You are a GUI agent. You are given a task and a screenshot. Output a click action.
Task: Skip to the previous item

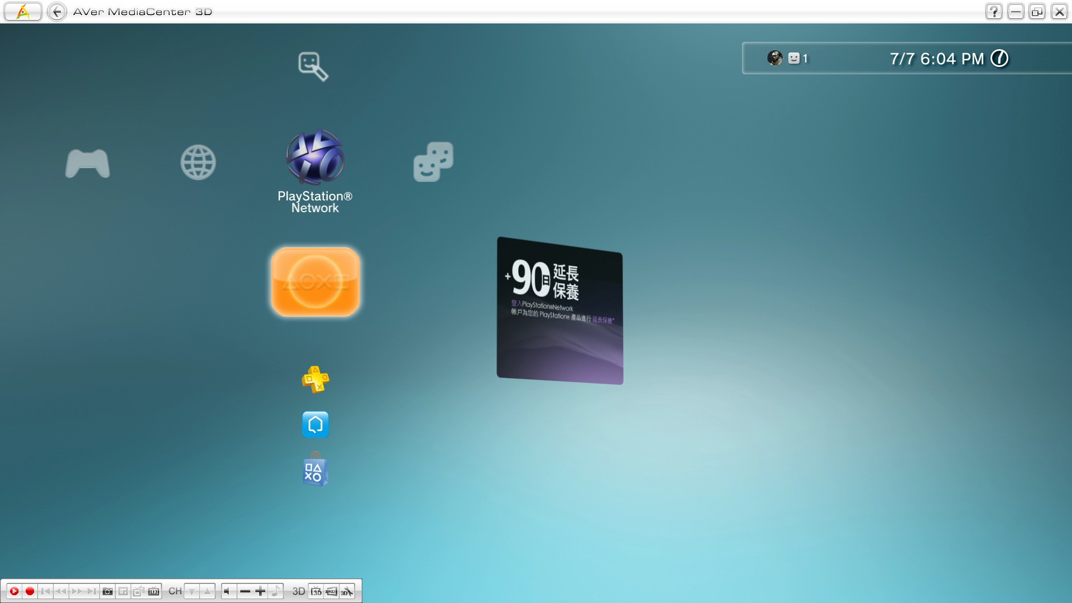[46, 591]
